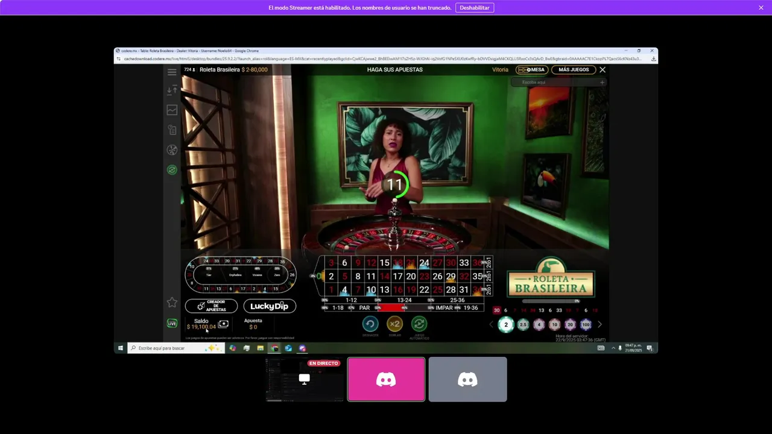The image size is (772, 434).
Task: Place a bet on the green 0
Action: [320, 277]
